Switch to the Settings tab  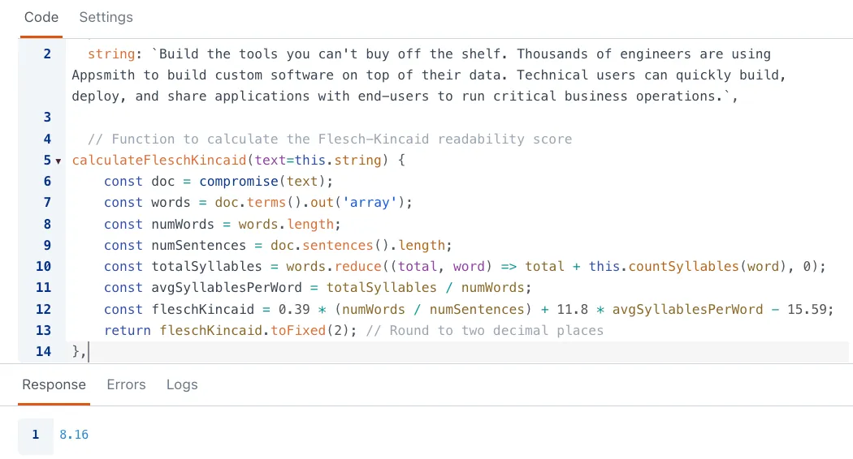click(106, 17)
